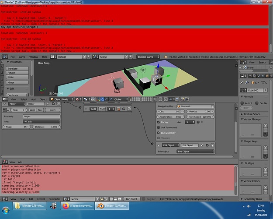The image size is (273, 219).
Task: Click the Translate button
Action: pyautogui.click(x=17, y=68)
